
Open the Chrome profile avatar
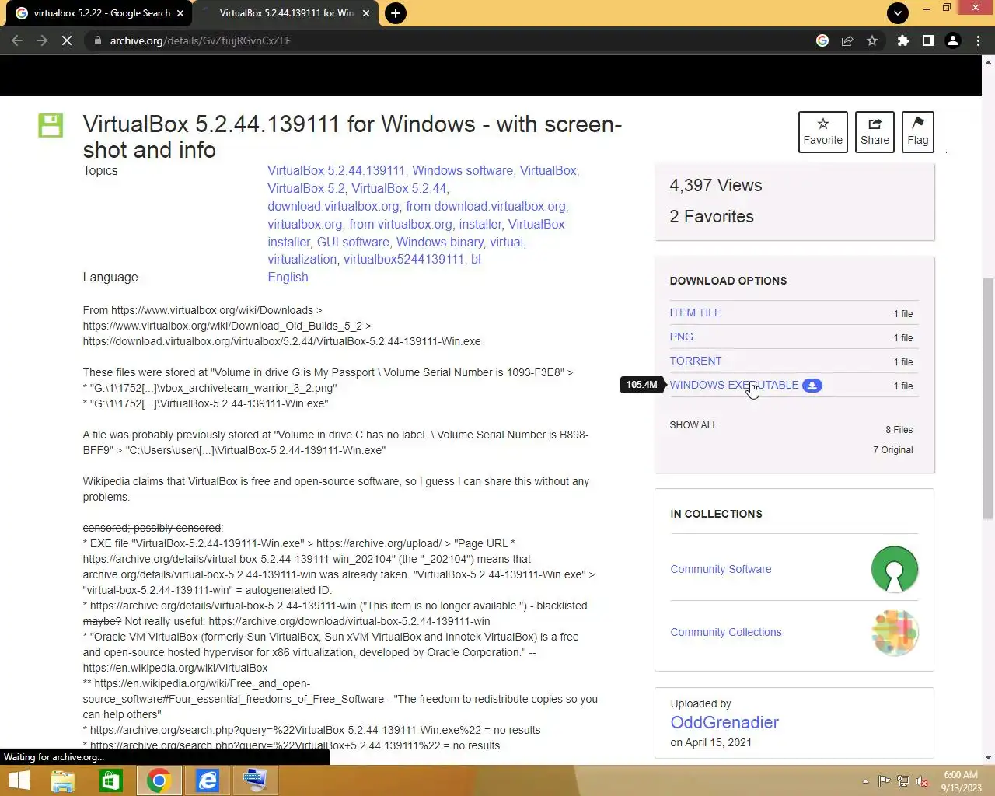coord(952,40)
